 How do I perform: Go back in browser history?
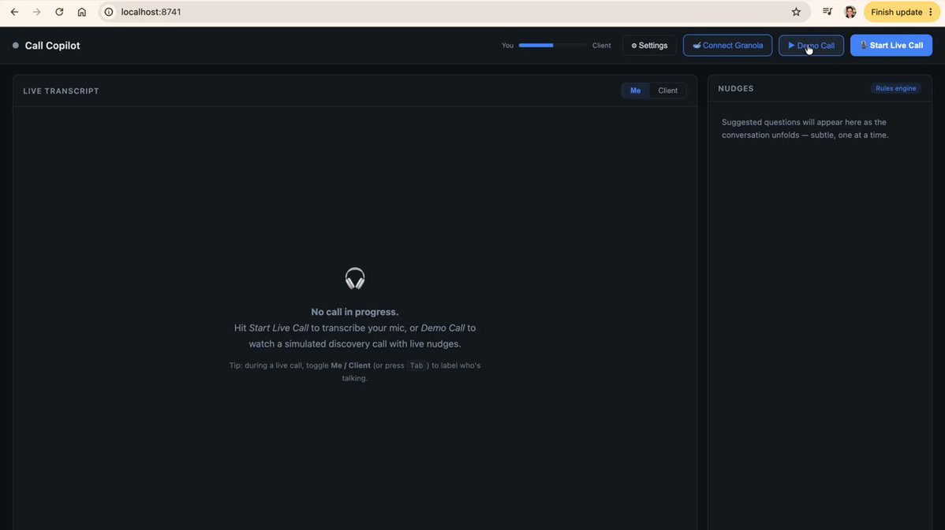[x=14, y=12]
